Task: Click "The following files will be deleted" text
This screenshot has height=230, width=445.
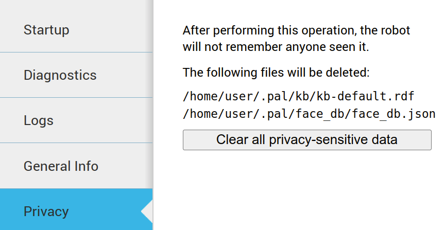Action: 276,72
